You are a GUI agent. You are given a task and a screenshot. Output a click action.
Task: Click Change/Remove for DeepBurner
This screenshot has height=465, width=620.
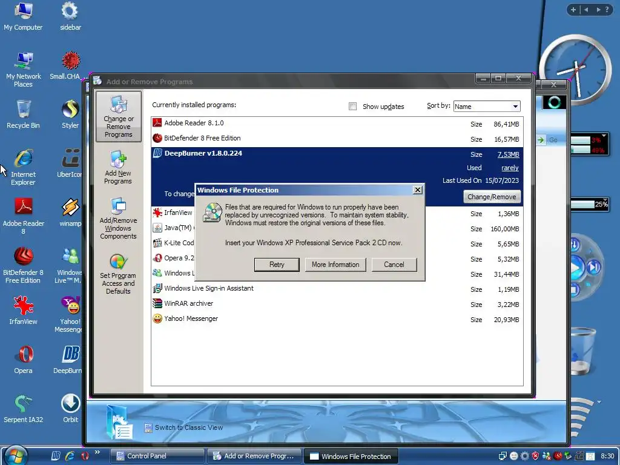(x=492, y=197)
